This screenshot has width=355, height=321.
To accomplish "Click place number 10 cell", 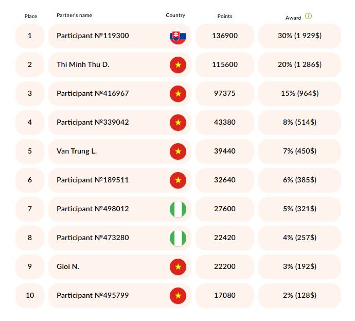I will pyautogui.click(x=30, y=296).
